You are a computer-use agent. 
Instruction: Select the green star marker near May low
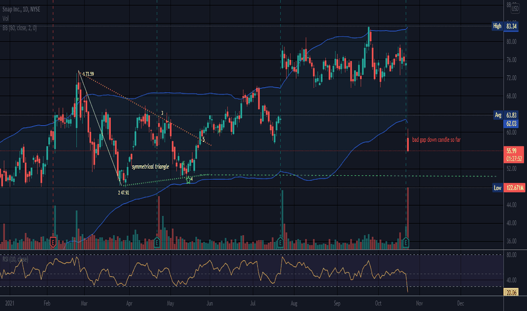coord(188,180)
